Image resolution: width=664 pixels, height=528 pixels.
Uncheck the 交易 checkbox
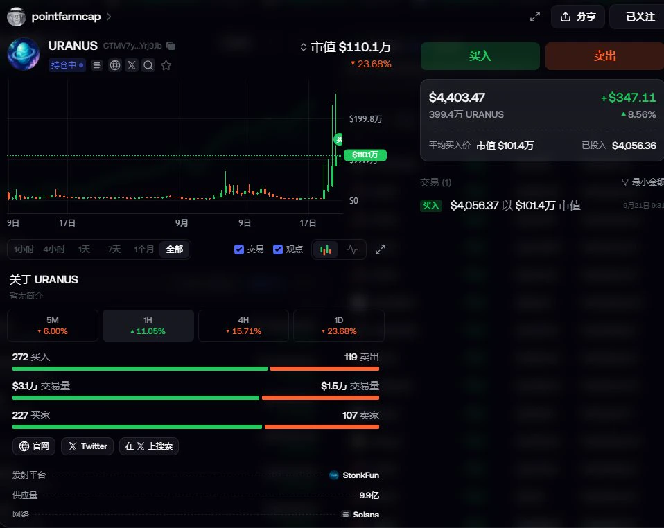(239, 249)
